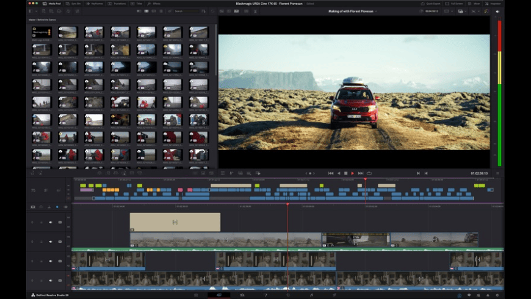Open the Fairlight page in the bottom bar
The height and width of the screenshot is (299, 531).
(x=311, y=295)
